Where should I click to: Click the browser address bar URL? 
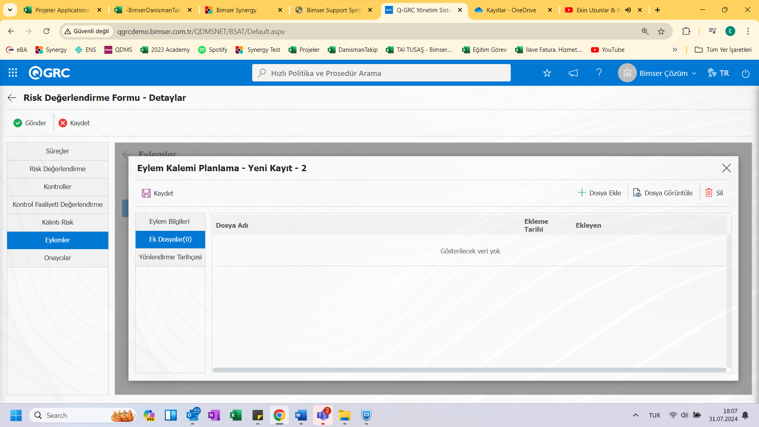coord(201,31)
